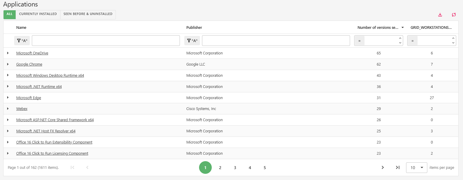Go to the previous page arrow
The image size is (463, 180).
pyautogui.click(x=87, y=167)
